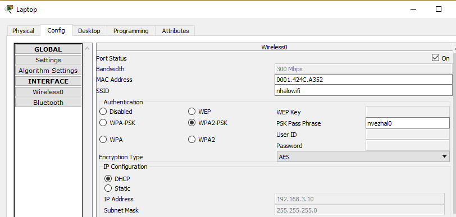Click the Password field

[408, 145]
